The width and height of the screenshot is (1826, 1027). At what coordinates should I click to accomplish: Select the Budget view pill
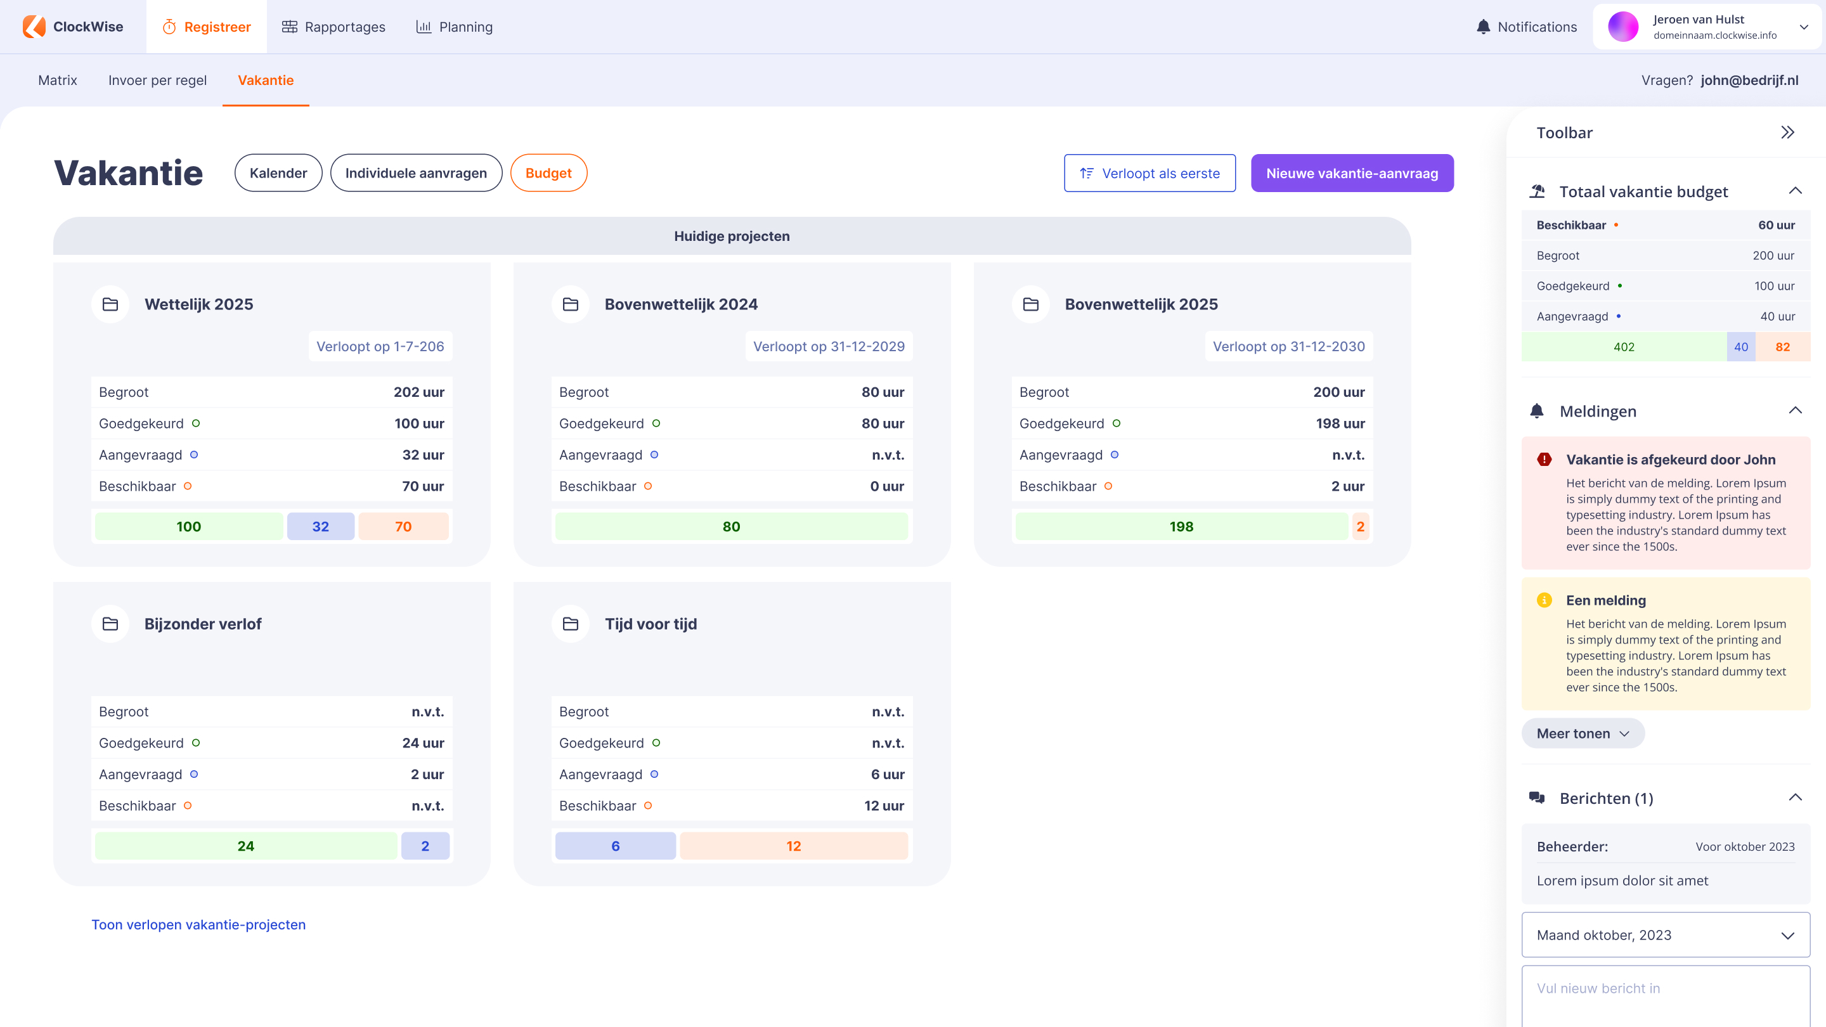[x=548, y=173]
